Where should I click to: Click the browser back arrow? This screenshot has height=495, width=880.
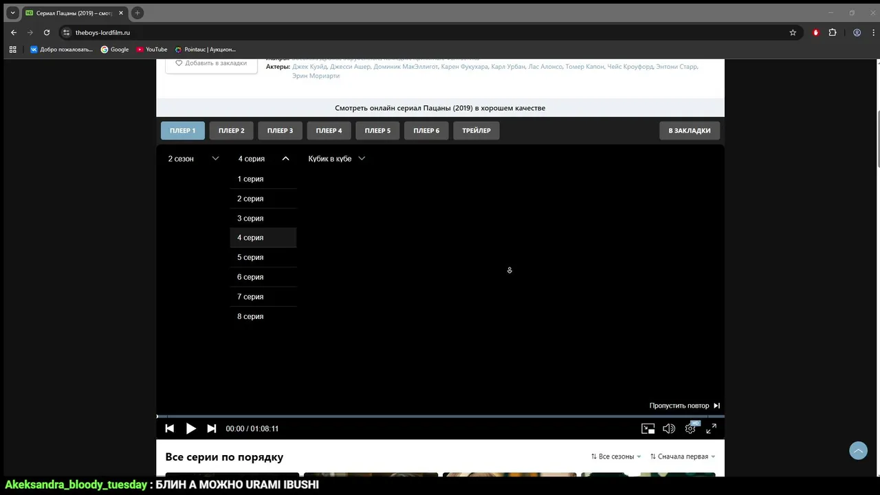click(13, 32)
